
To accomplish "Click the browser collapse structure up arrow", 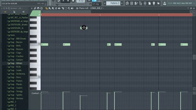I will pos(4,8).
